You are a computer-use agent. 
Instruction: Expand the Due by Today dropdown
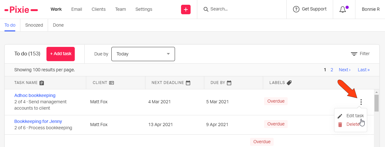click(x=143, y=54)
